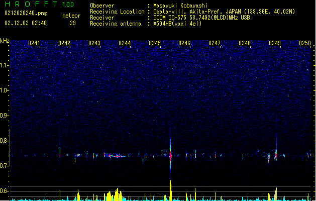Image resolution: width=316 pixels, height=201 pixels.
Task: Click the 'Receiving antenna' field label
Action: coord(116,24)
